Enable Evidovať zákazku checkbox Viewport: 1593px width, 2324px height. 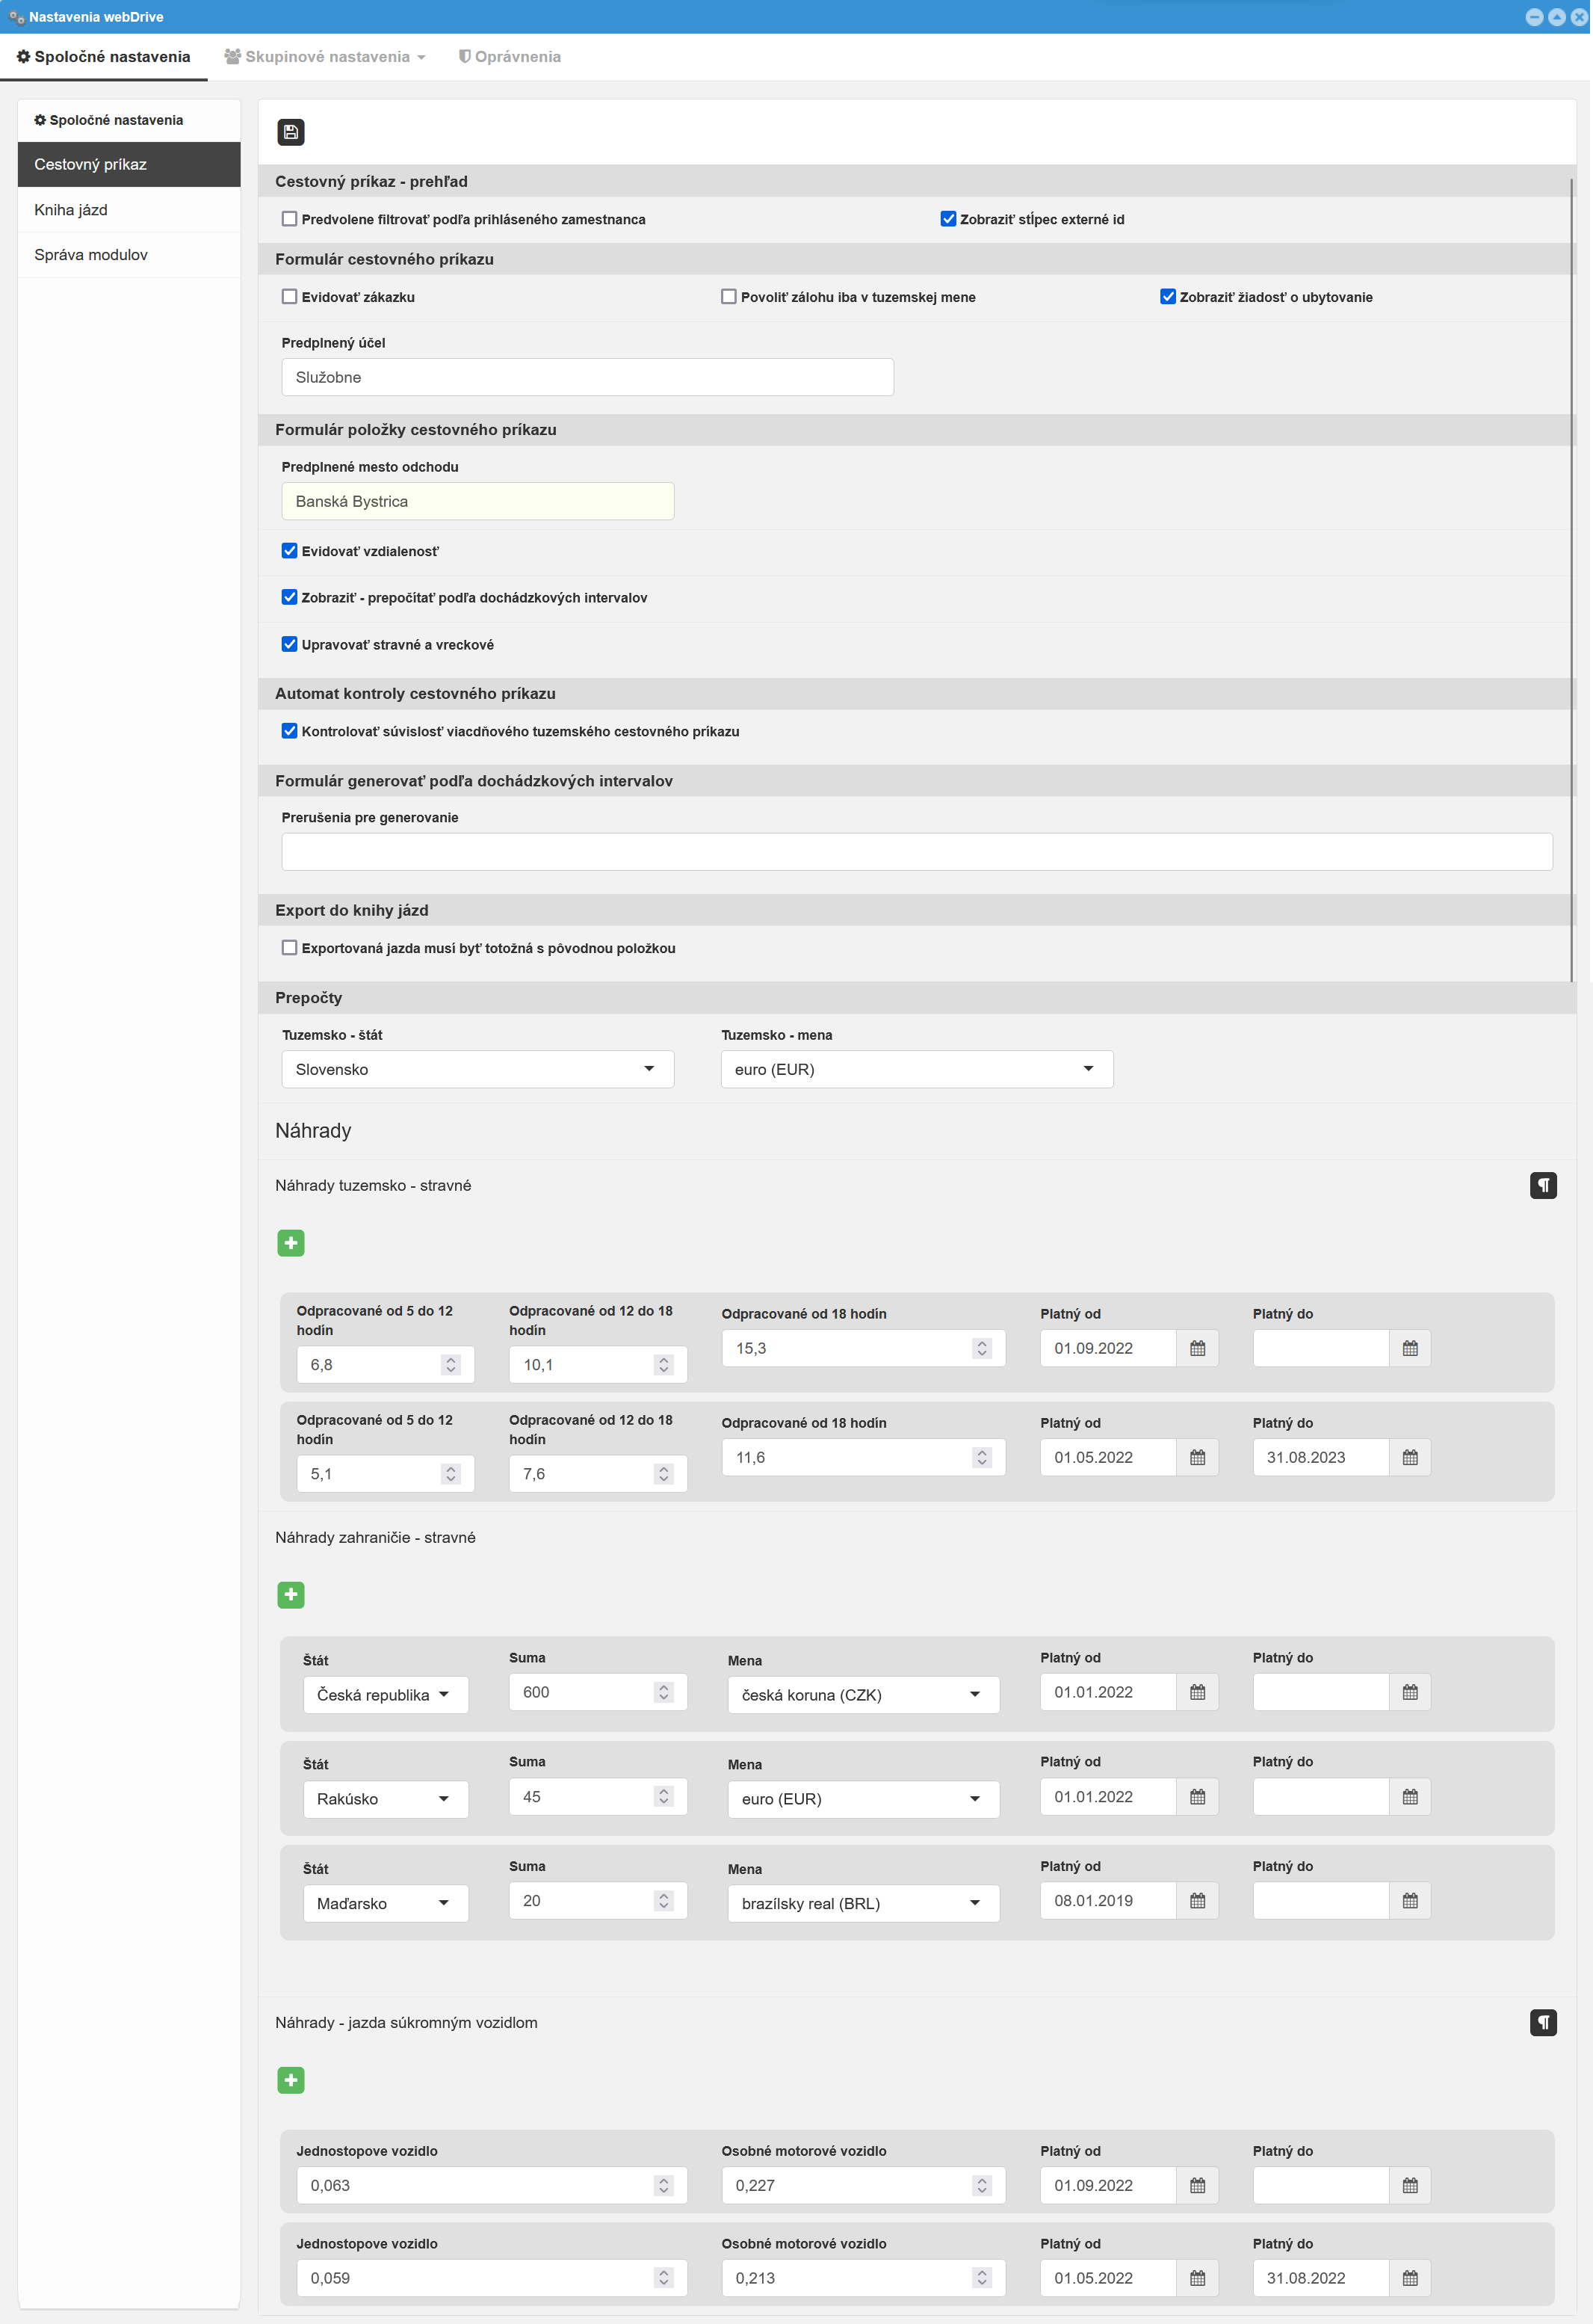pos(290,297)
